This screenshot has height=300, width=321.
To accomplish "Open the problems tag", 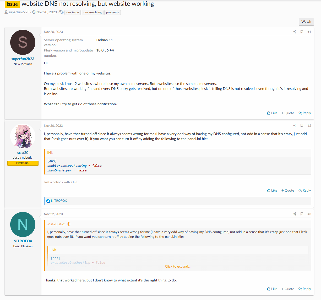I will 112,12.
